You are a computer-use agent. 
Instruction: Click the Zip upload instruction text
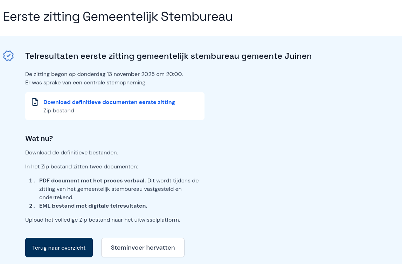point(103,220)
